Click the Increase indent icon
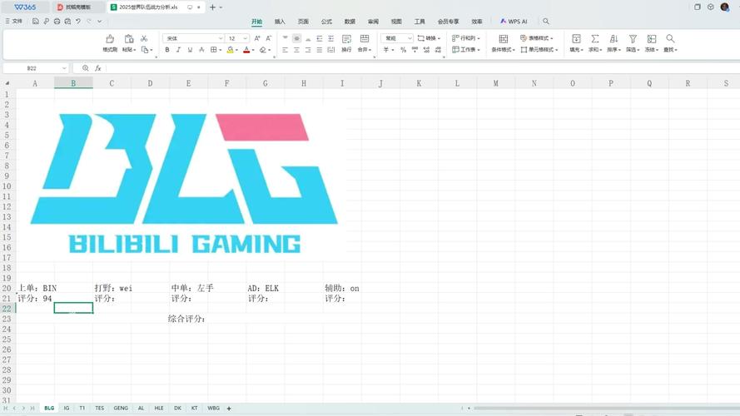740x416 pixels. [x=330, y=38]
